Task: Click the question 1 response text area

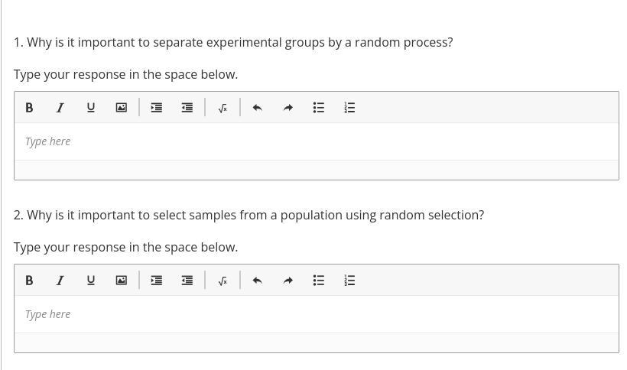Action: tap(316, 141)
